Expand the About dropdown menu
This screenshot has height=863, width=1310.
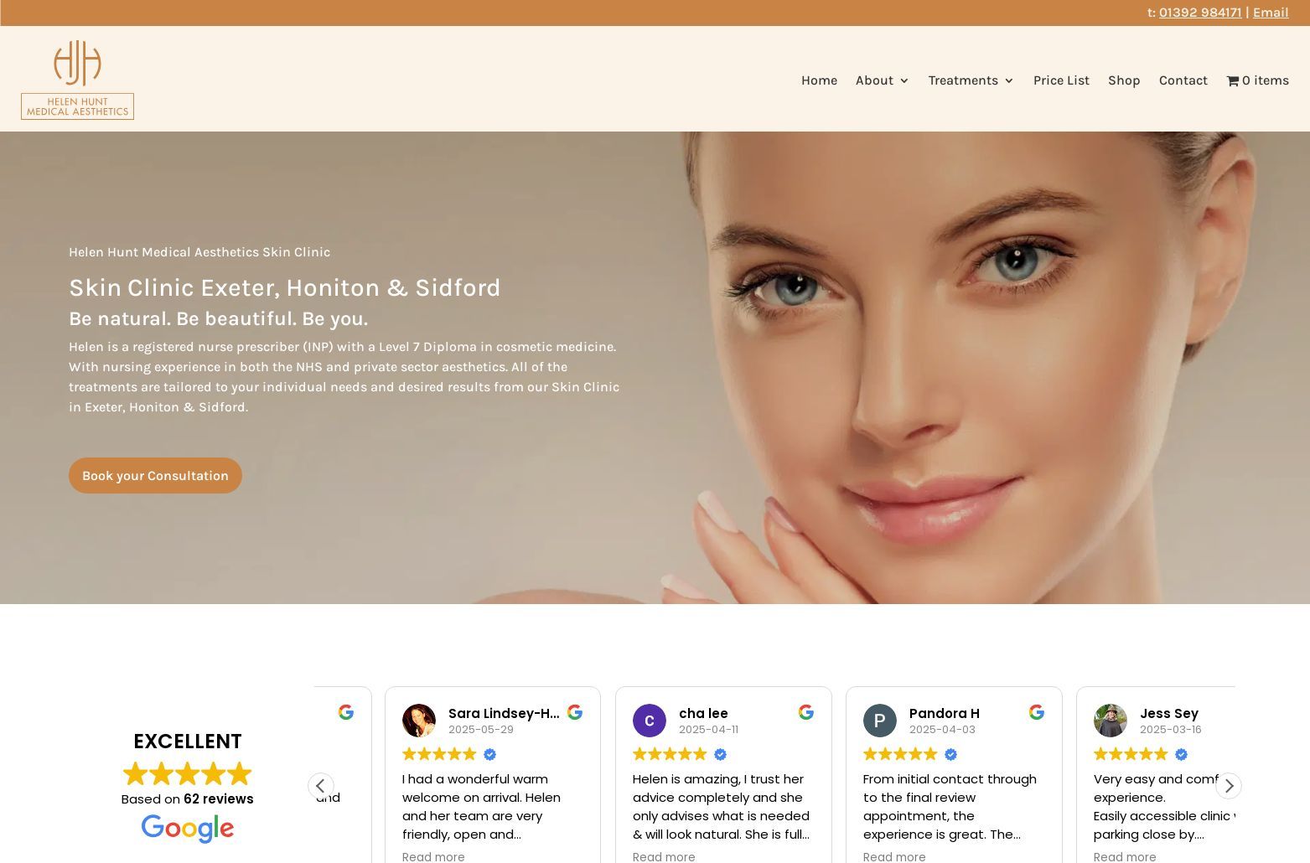(882, 80)
